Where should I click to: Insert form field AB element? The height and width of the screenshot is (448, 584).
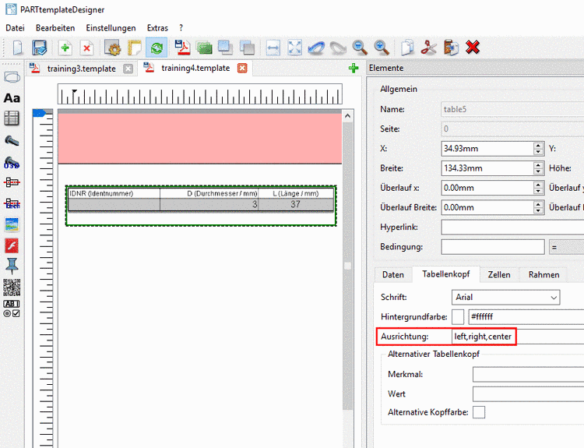(12, 309)
